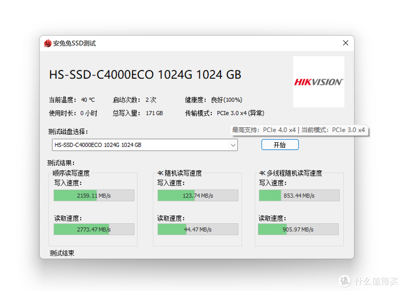Click the multithread read 905.97 MB/s bar

click(298, 230)
